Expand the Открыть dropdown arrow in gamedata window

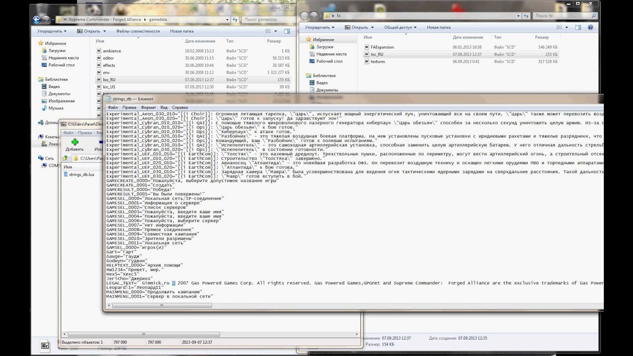pyautogui.click(x=104, y=31)
